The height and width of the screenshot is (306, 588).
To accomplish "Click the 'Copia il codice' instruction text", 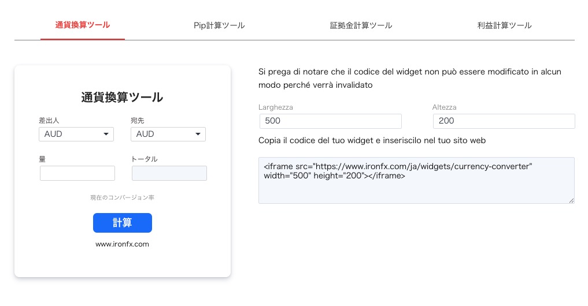I will [372, 140].
